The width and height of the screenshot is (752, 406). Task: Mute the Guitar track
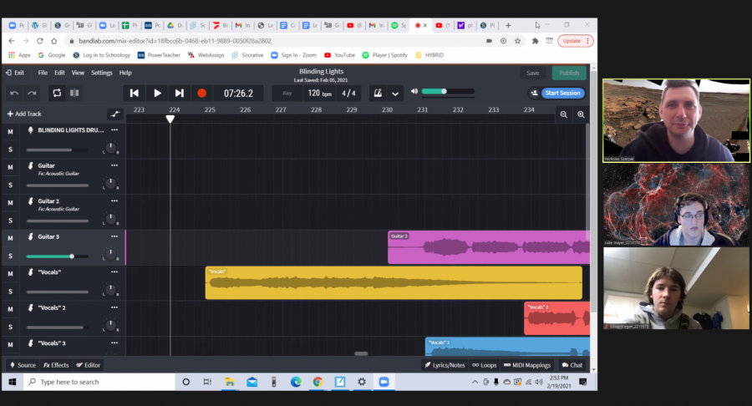(x=10, y=167)
